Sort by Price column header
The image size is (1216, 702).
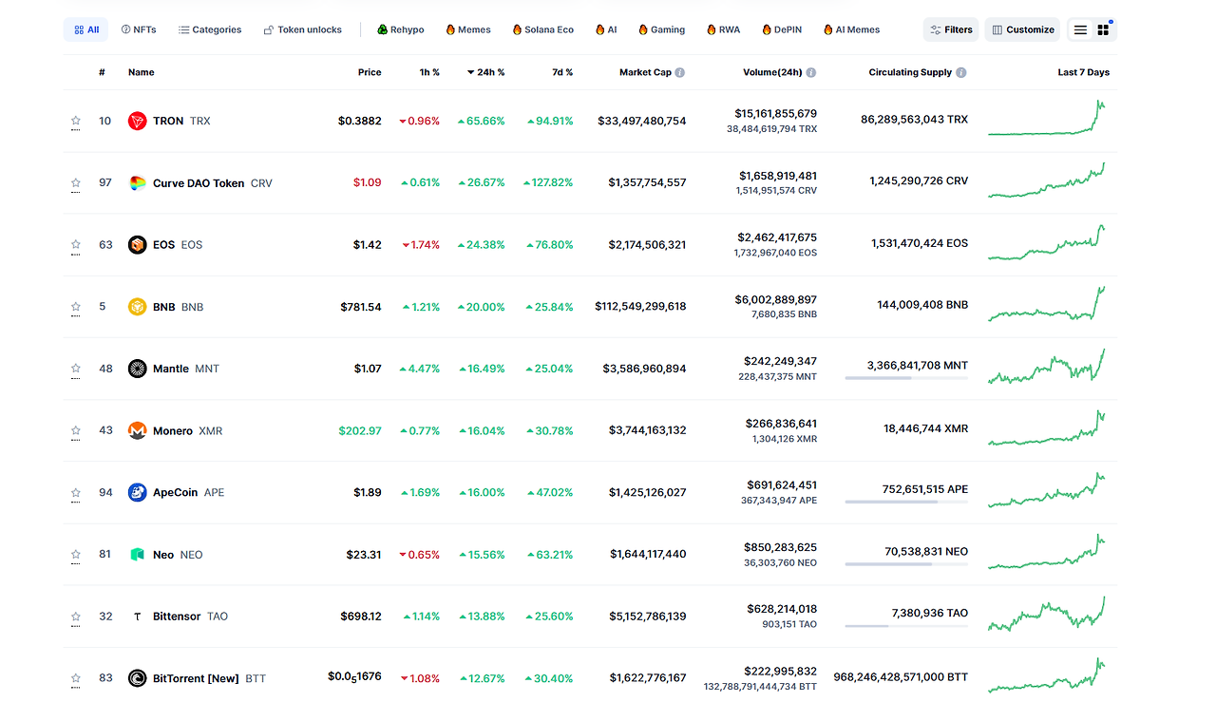click(x=370, y=72)
